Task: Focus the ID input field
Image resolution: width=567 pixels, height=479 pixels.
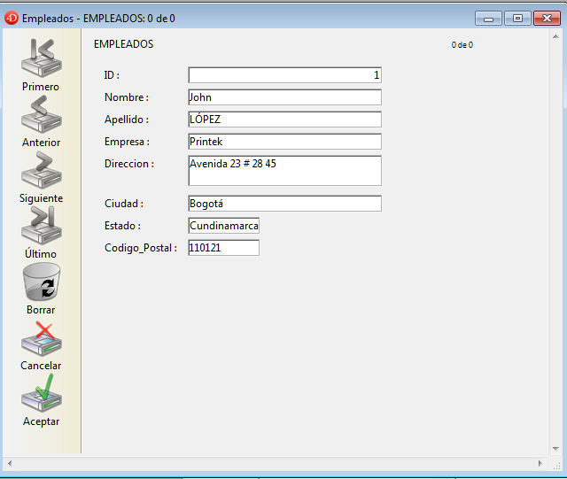Action: (x=284, y=75)
